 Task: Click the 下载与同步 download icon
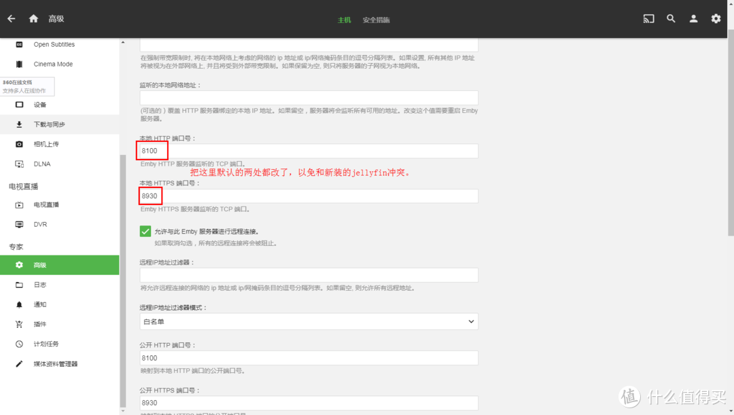[x=19, y=124]
